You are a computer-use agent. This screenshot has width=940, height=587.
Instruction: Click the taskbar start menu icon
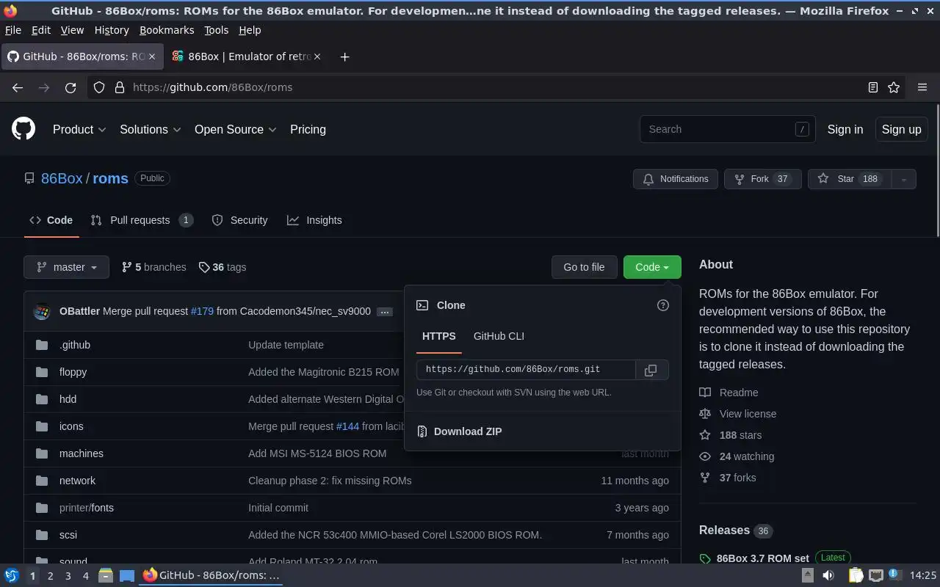pyautogui.click(x=12, y=575)
